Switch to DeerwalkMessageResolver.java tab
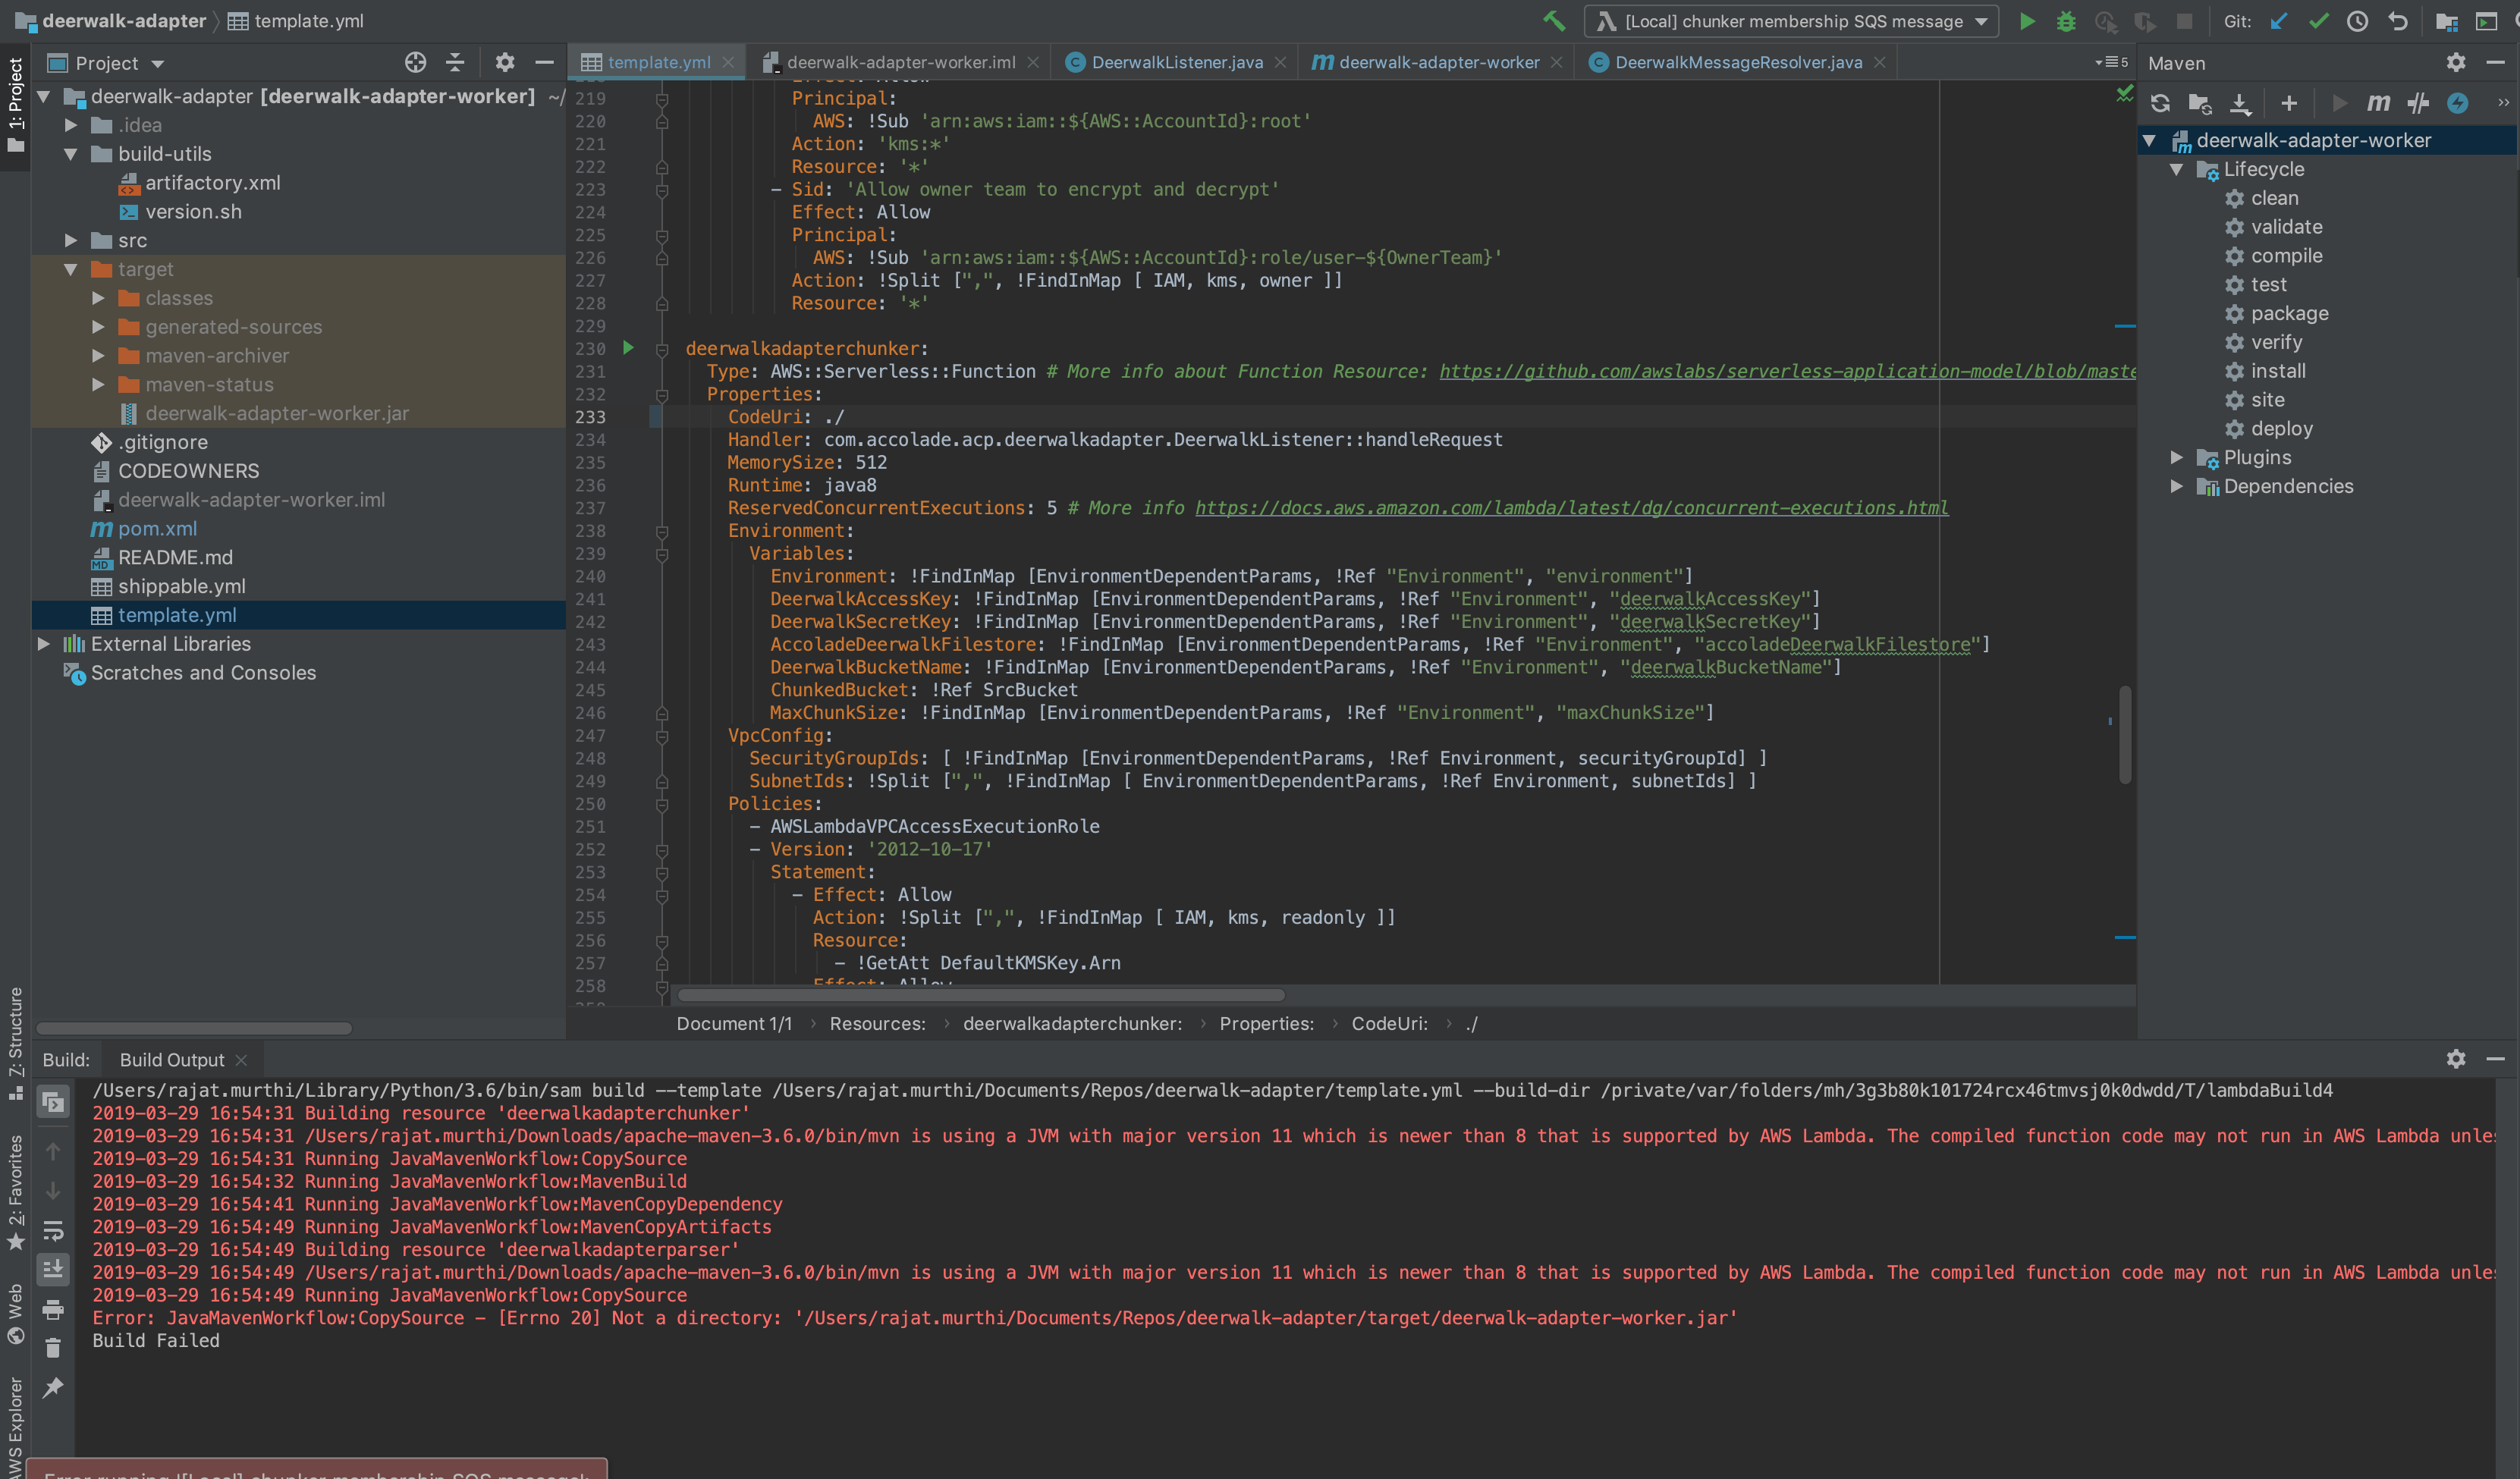Screen dimensions: 2520x1479 tap(1738, 62)
